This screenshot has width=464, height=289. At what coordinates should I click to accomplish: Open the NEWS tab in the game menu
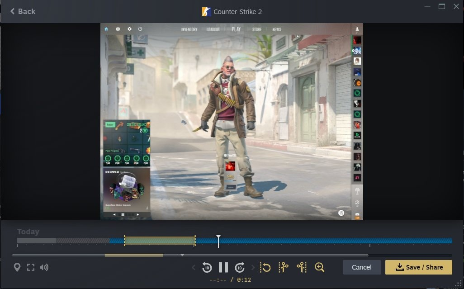(277, 29)
